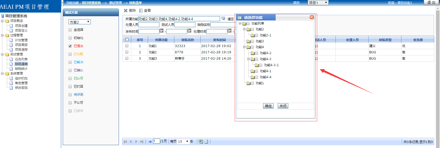Screen dimensions: 440x148
Task: Click the 删除 delete X icon
Action: pos(126,10)
